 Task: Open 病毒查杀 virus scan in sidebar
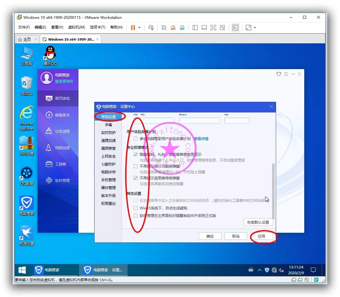pyautogui.click(x=62, y=115)
